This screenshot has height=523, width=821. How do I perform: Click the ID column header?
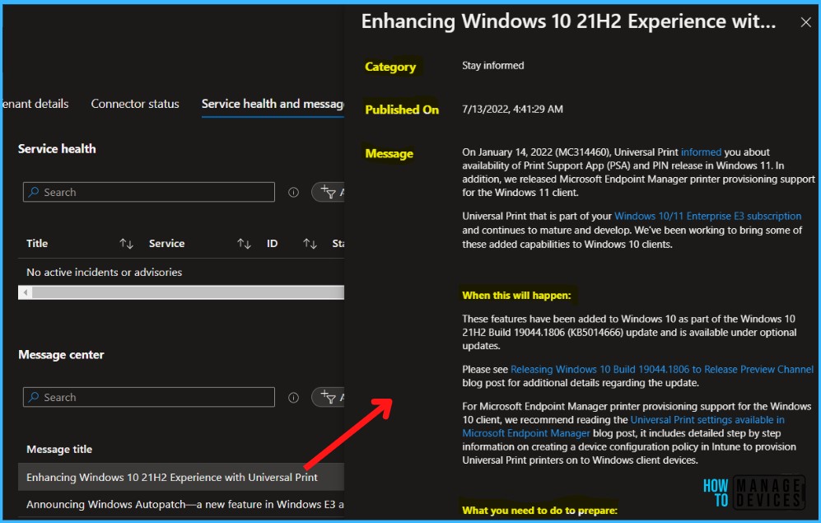[x=272, y=244]
